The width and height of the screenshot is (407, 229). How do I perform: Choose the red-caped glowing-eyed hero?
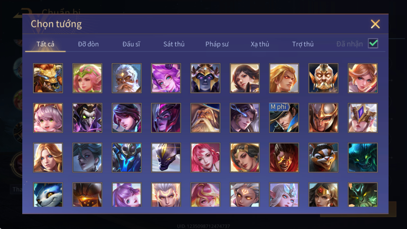[x=284, y=157]
